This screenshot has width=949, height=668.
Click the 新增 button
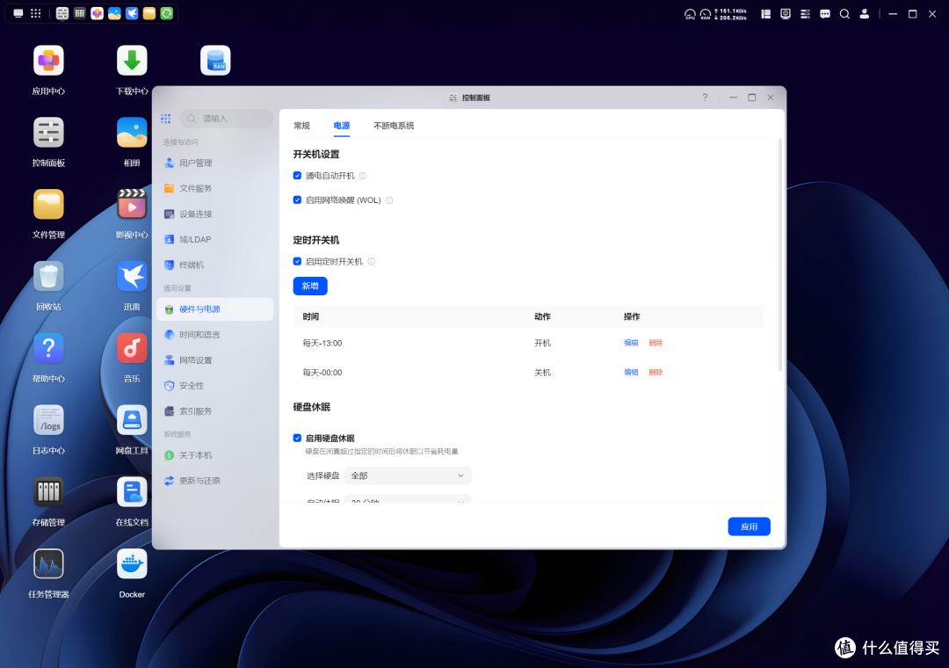(x=310, y=286)
